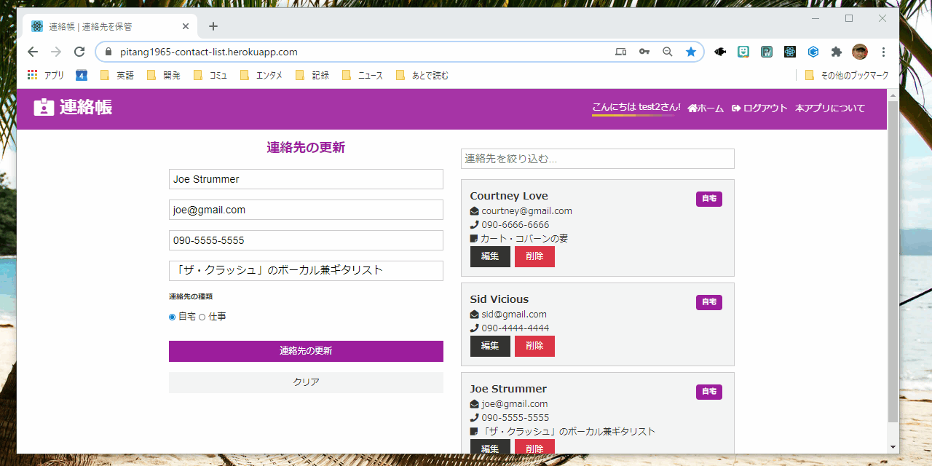Click the envelope icon beside courtney@gmail.com
Screen dimensions: 932x466
click(x=474, y=210)
